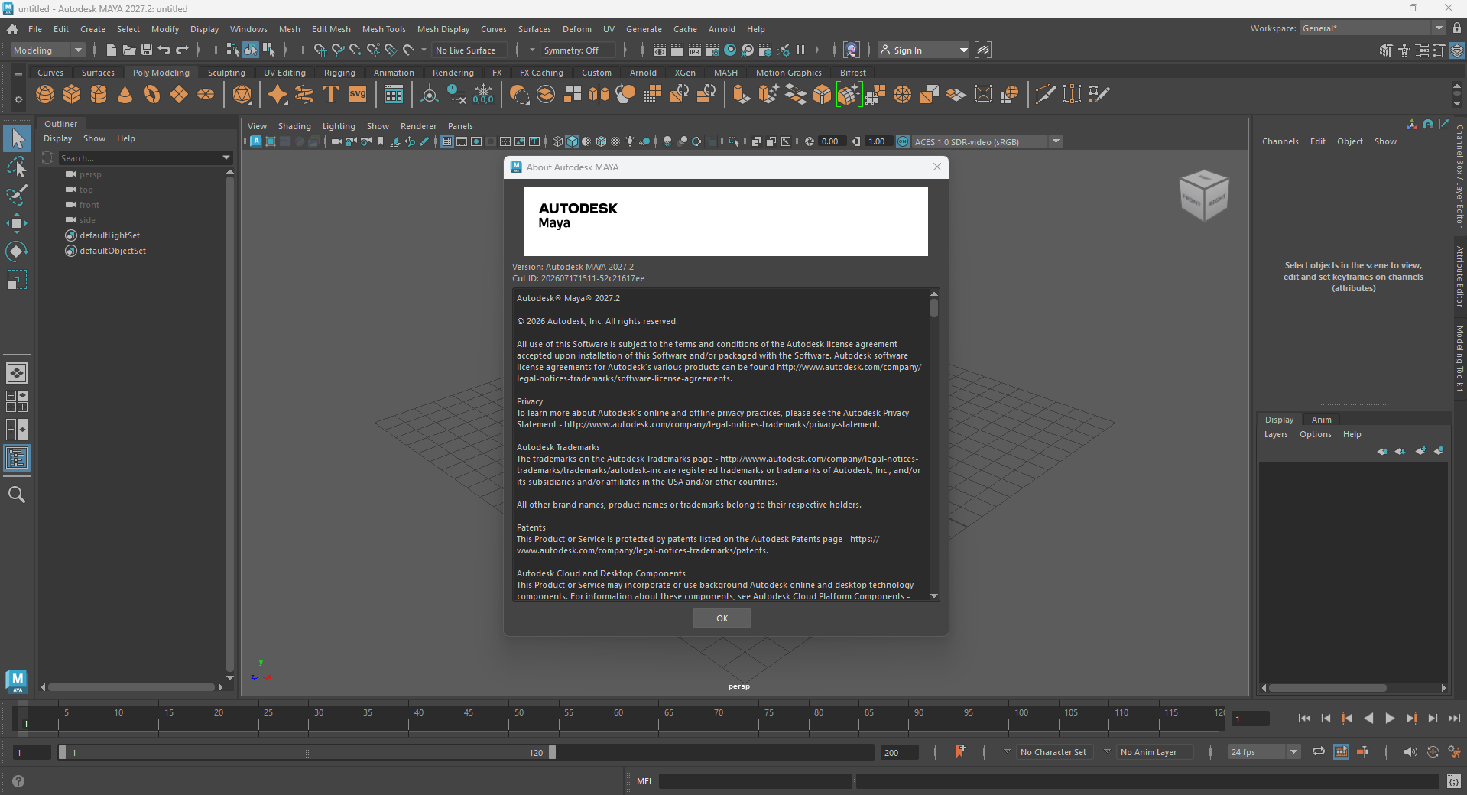Activate the Select tool arrow in the toolbox

[17, 138]
